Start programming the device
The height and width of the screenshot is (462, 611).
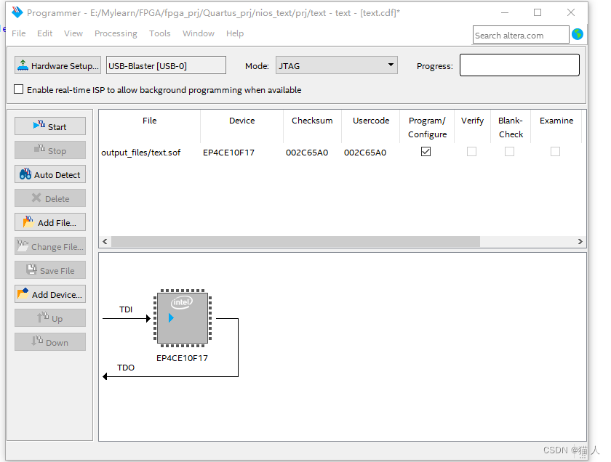tap(50, 126)
